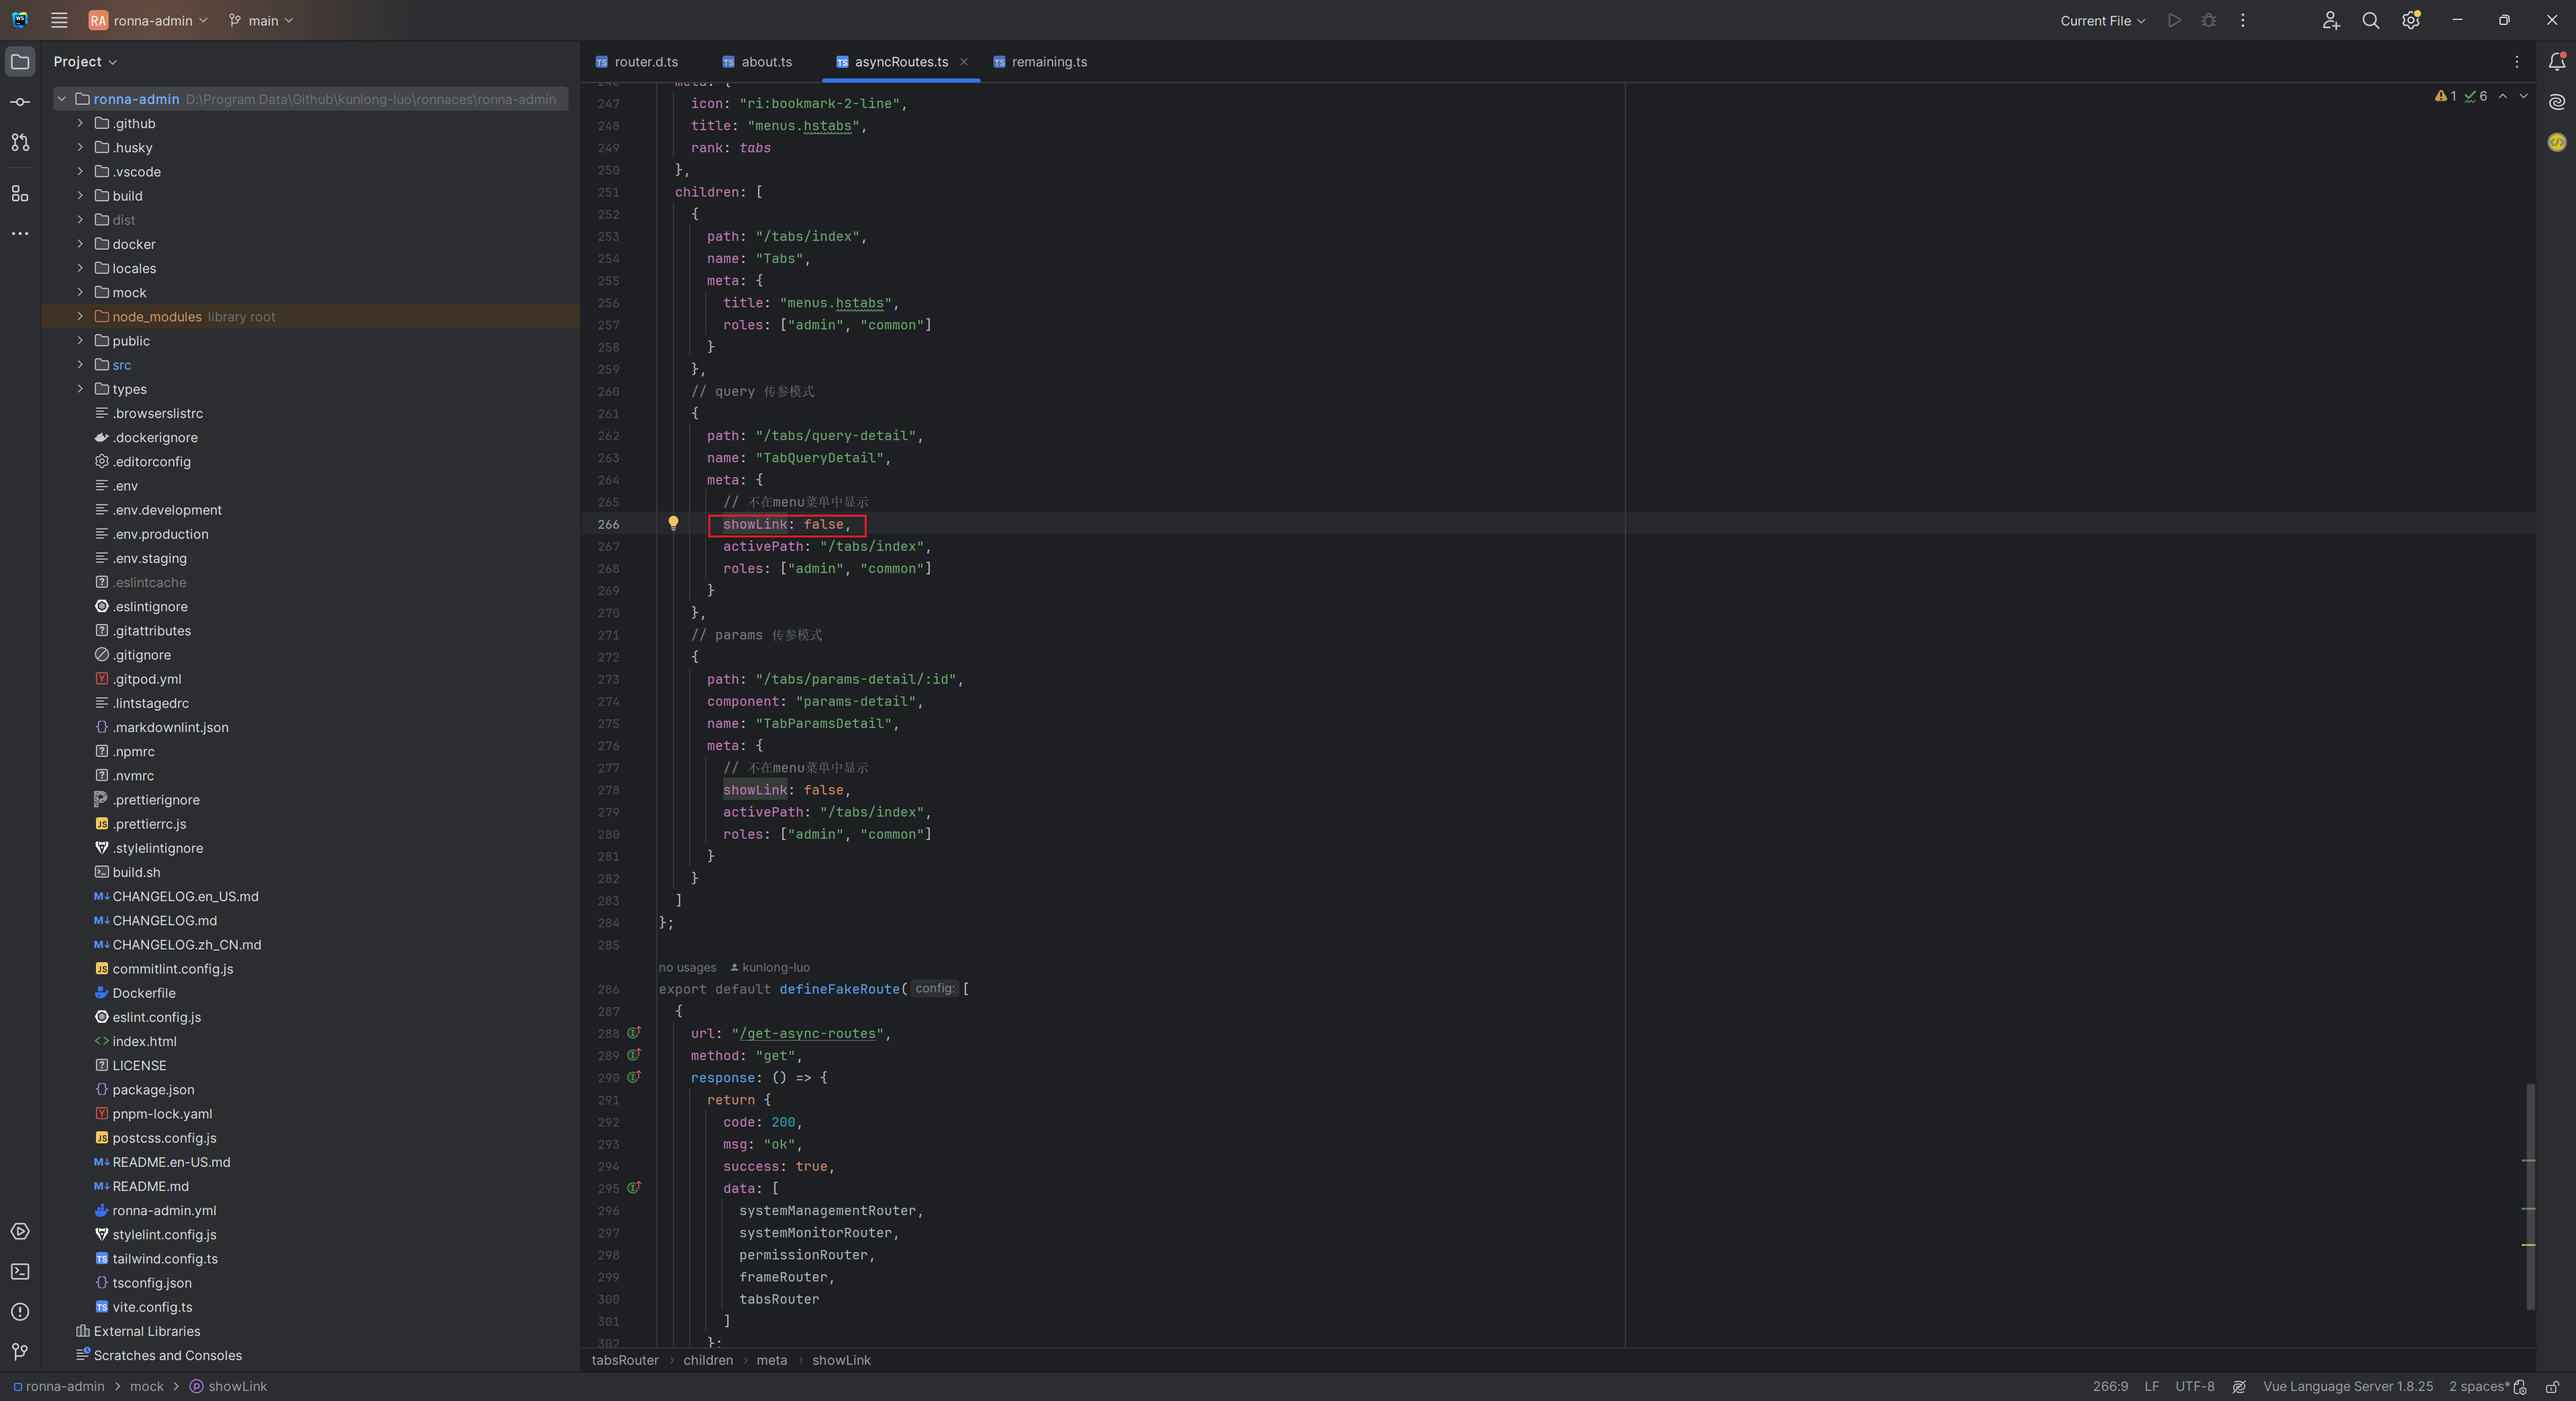
Task: Open the UTF-8 encoding selector
Action: click(x=2195, y=1387)
